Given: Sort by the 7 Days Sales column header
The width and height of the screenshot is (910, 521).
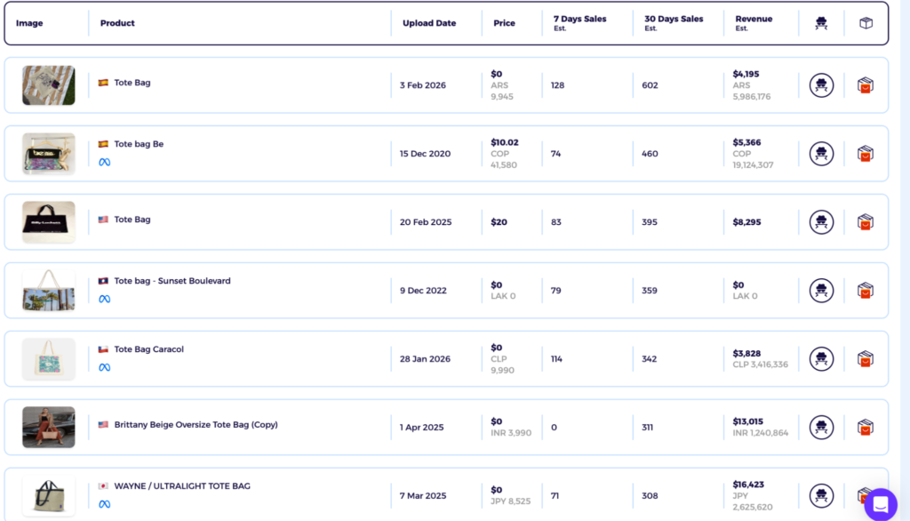Looking at the screenshot, I should [x=579, y=22].
